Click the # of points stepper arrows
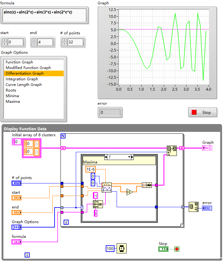The image size is (223, 265). pos(64,42)
